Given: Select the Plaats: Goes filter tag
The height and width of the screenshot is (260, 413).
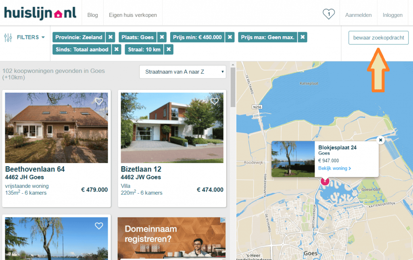Looking at the screenshot, I should click(138, 37).
